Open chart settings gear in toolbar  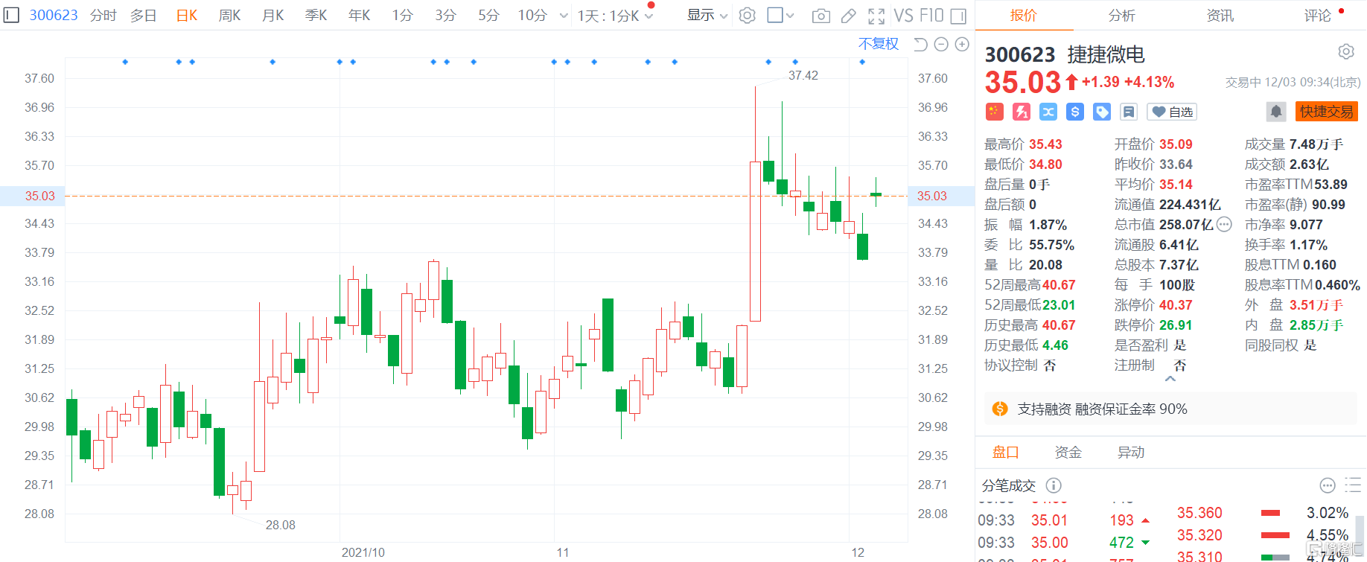pyautogui.click(x=747, y=16)
